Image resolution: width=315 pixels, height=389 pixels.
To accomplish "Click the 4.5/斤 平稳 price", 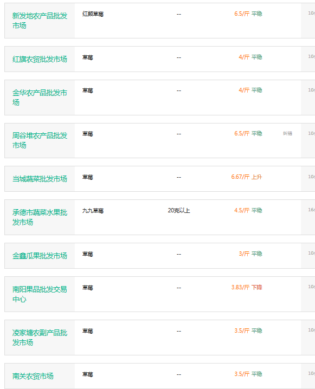I will pyautogui.click(x=248, y=210).
